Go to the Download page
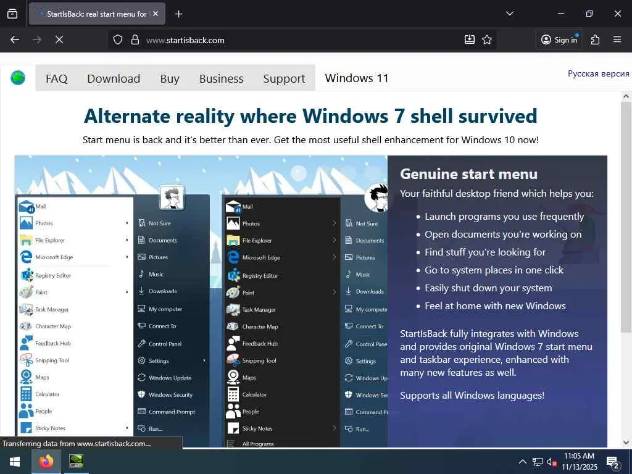 (114, 78)
